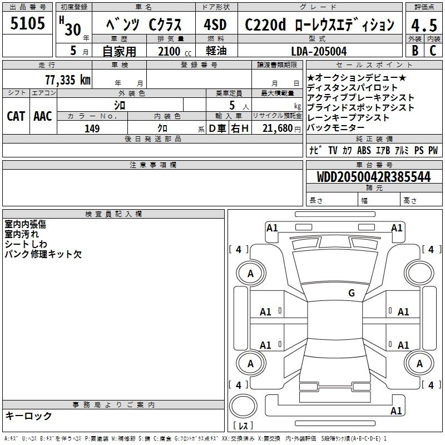Click the lot number 5105

(x=27, y=23)
